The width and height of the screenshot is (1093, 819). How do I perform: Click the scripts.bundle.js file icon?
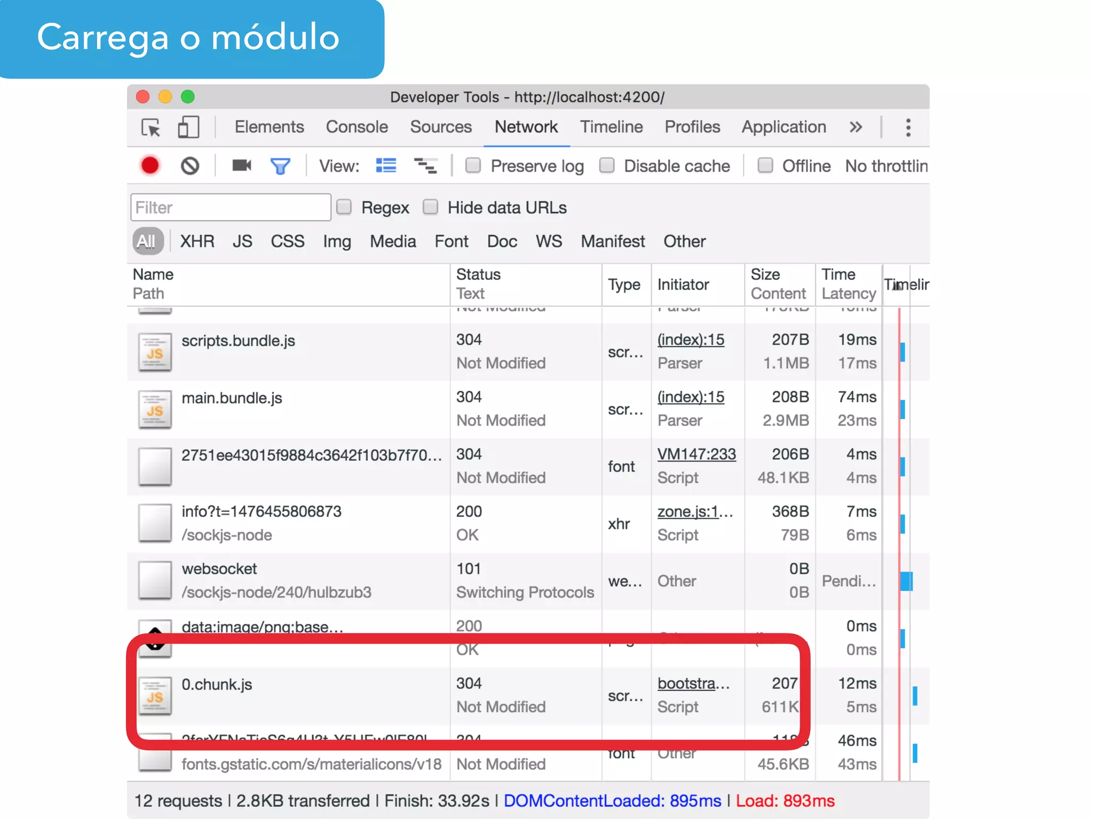click(x=155, y=352)
